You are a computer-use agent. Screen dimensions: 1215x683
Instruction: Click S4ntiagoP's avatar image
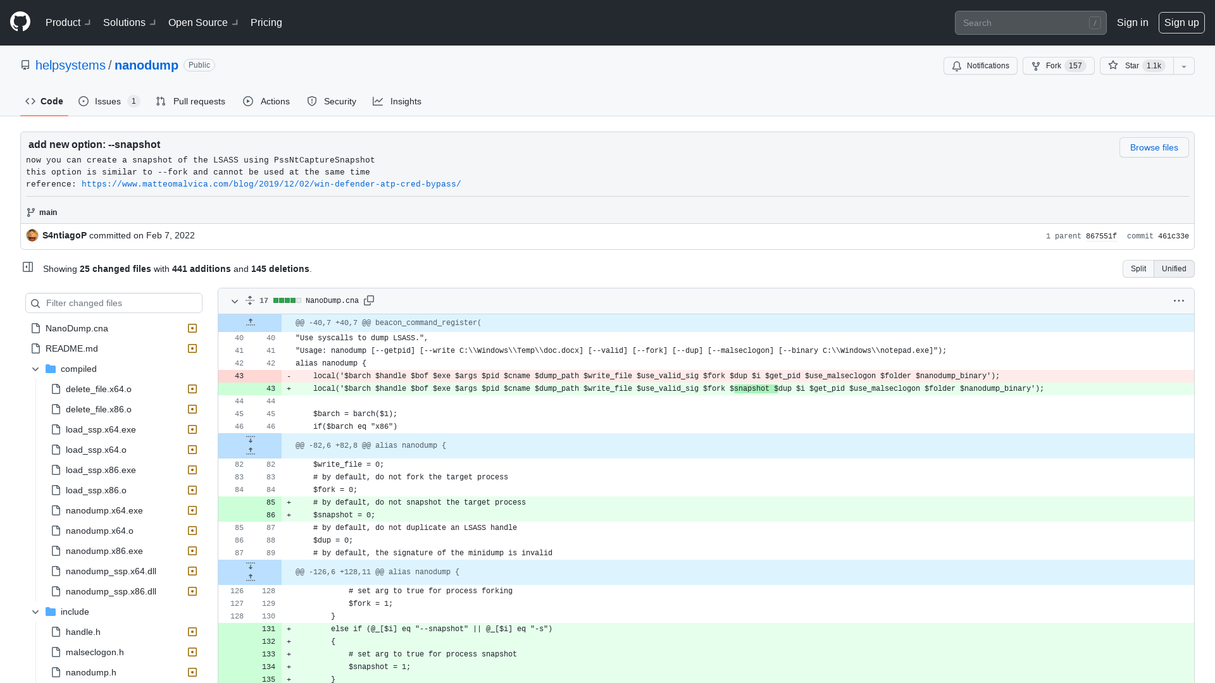click(x=32, y=235)
